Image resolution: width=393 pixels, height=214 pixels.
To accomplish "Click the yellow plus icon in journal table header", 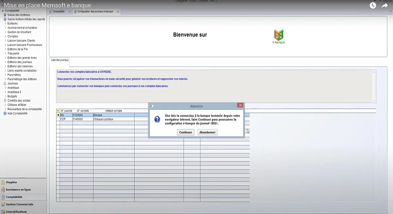I will [x=58, y=111].
